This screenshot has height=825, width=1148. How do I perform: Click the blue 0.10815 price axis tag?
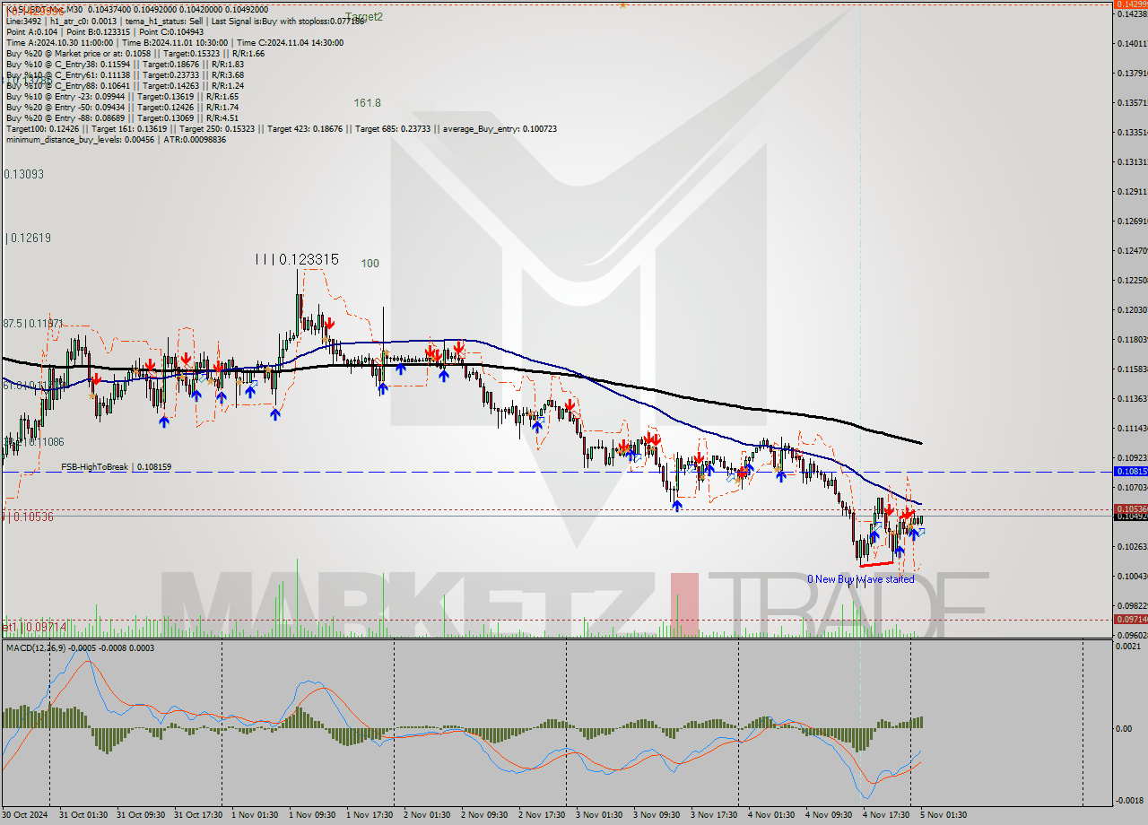click(1130, 471)
